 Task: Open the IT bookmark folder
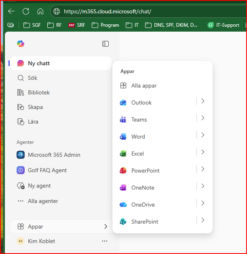pos(132,25)
